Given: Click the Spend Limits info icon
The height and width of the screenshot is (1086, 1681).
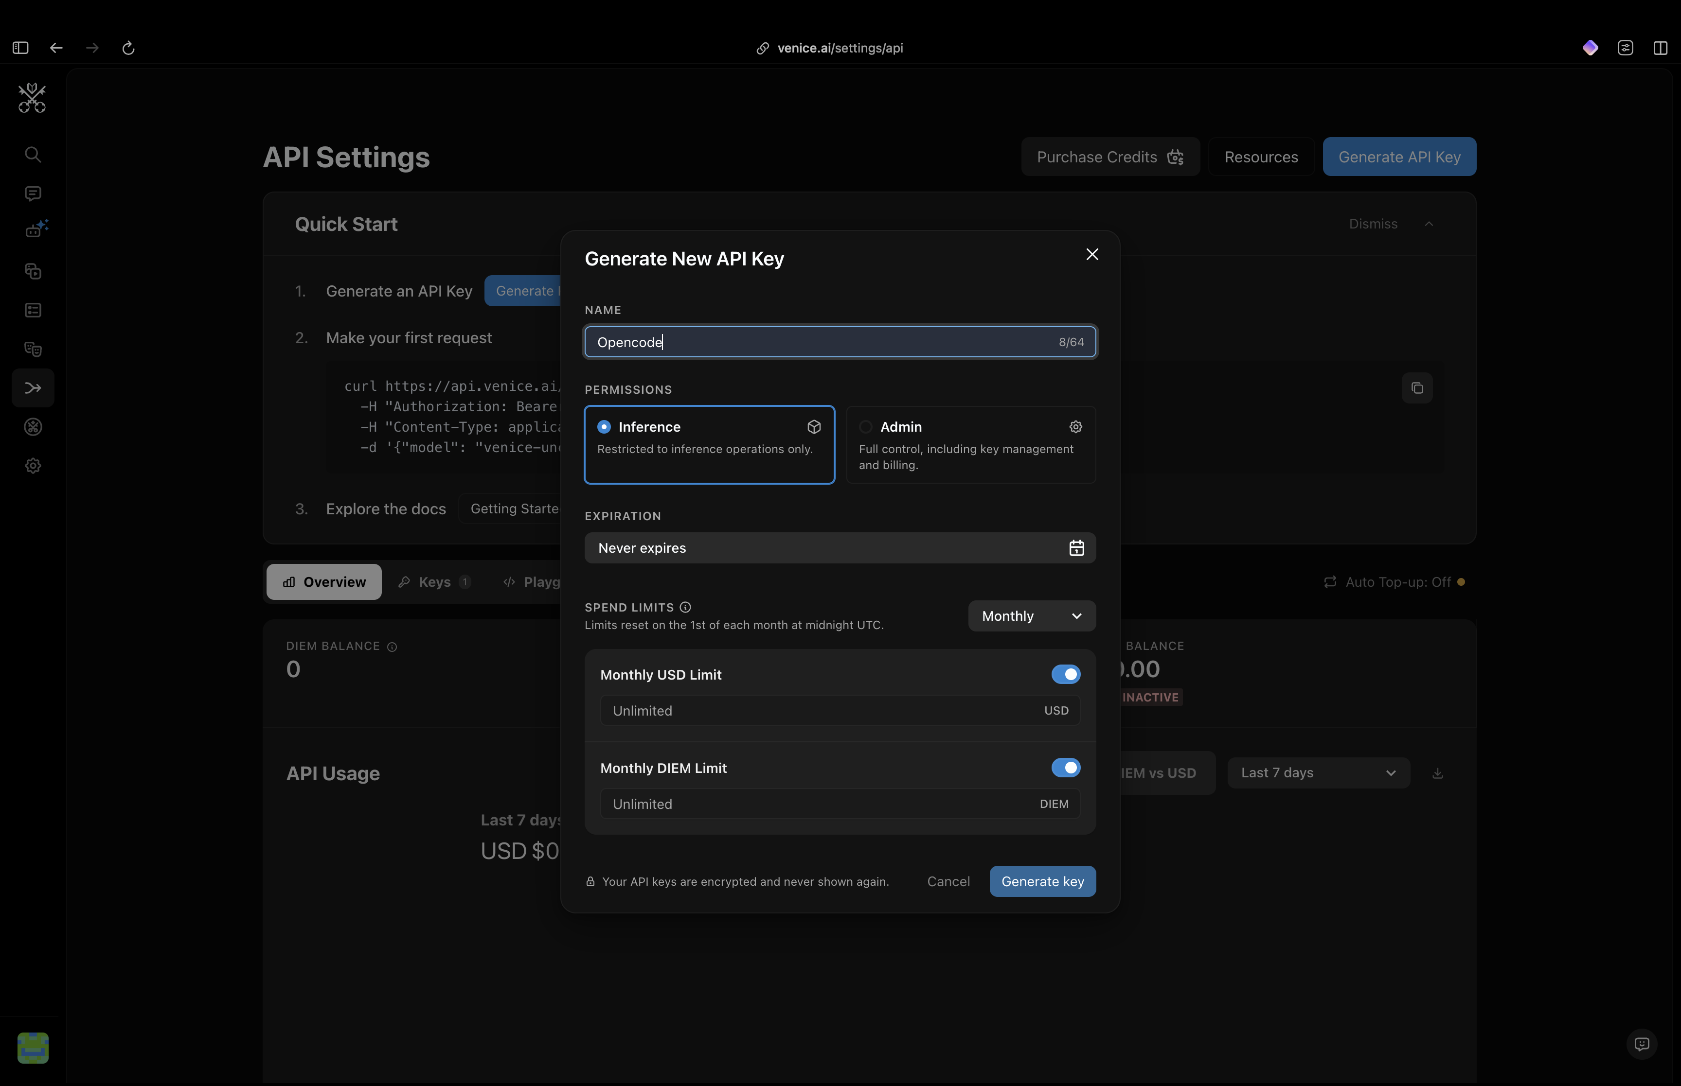Looking at the screenshot, I should tap(685, 607).
